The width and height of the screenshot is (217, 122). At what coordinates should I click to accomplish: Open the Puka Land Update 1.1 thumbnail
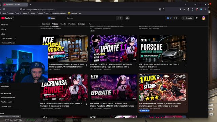coord(113,87)
